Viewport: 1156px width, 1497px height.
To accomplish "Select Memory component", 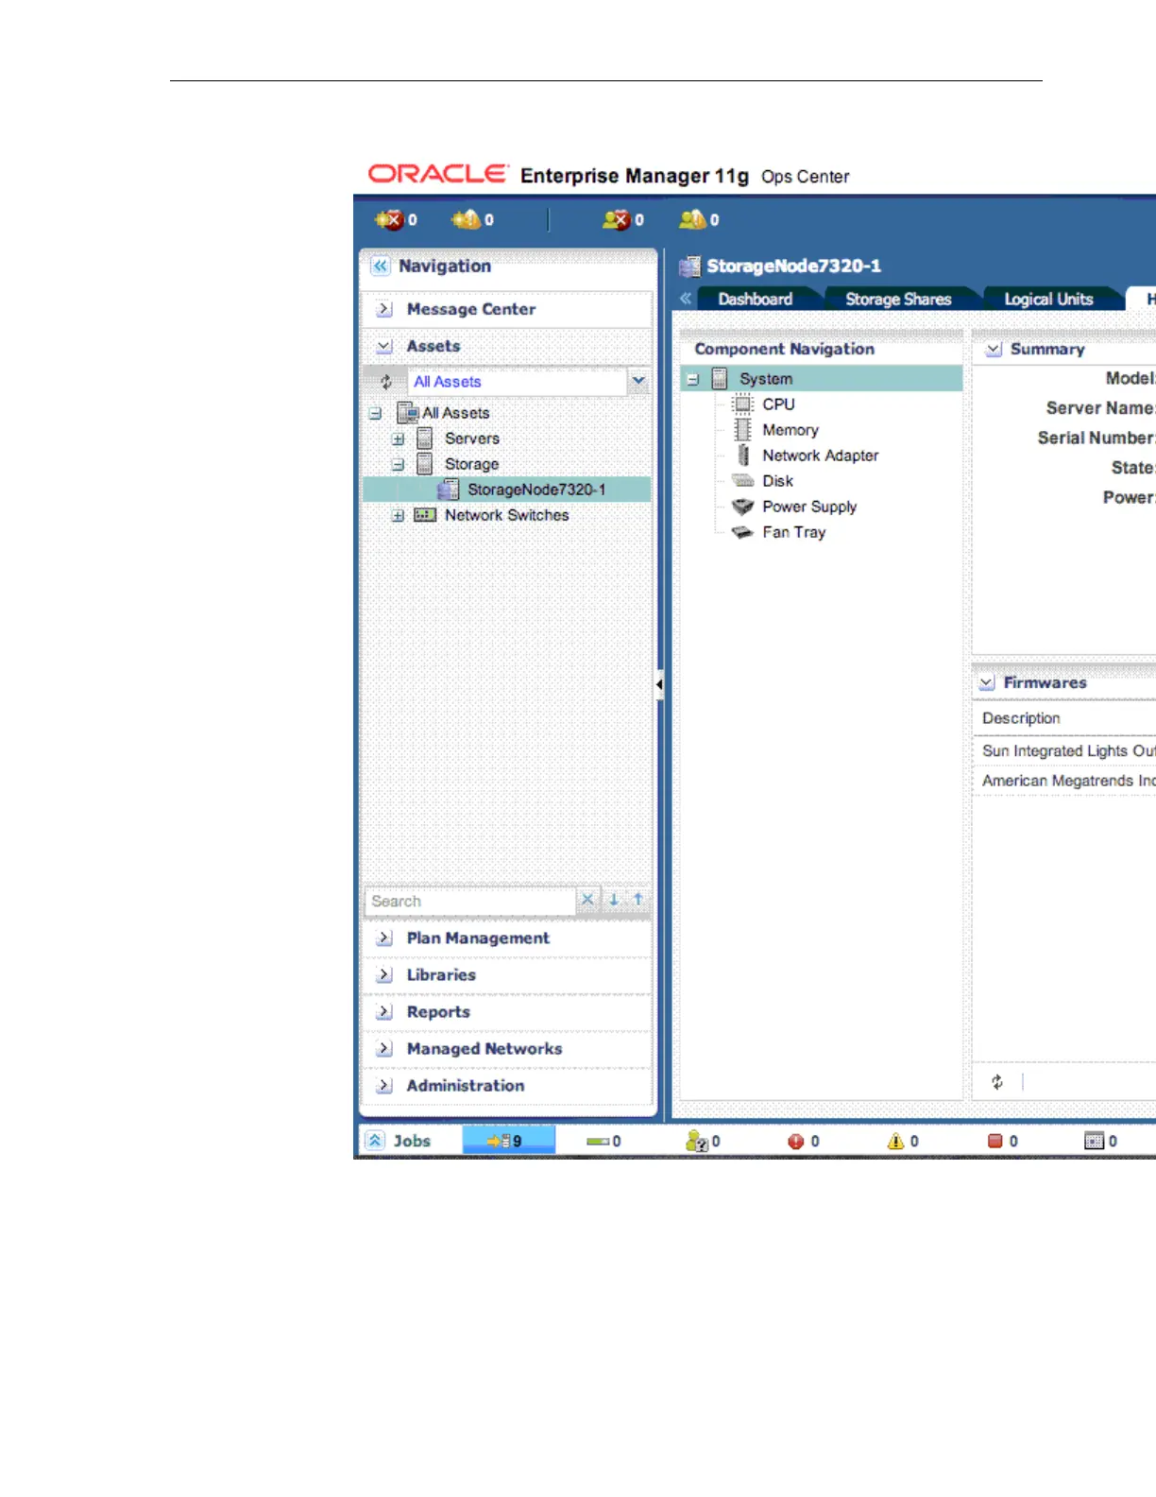I will pyautogui.click(x=790, y=430).
